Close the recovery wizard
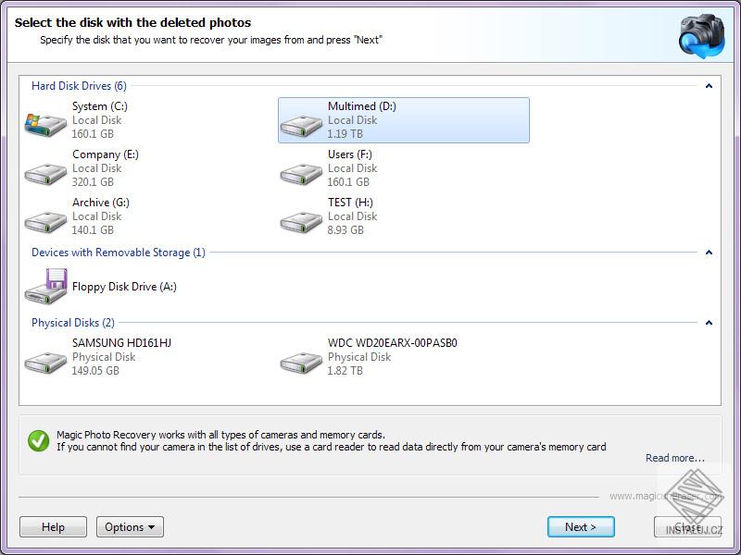This screenshot has width=741, height=555. click(686, 526)
